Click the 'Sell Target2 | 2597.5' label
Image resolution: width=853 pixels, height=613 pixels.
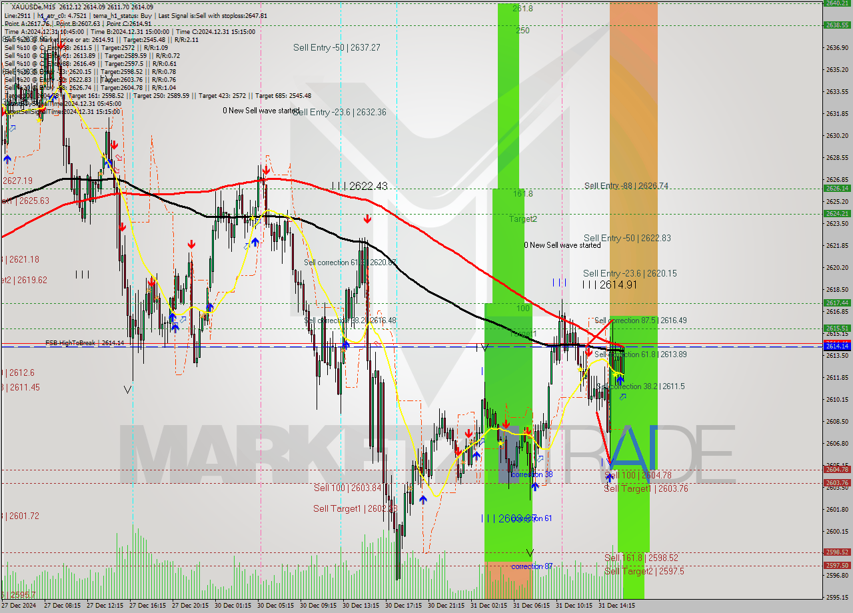[644, 571]
